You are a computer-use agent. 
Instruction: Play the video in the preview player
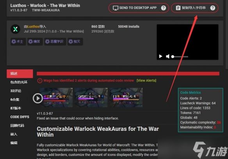(x=160, y=56)
